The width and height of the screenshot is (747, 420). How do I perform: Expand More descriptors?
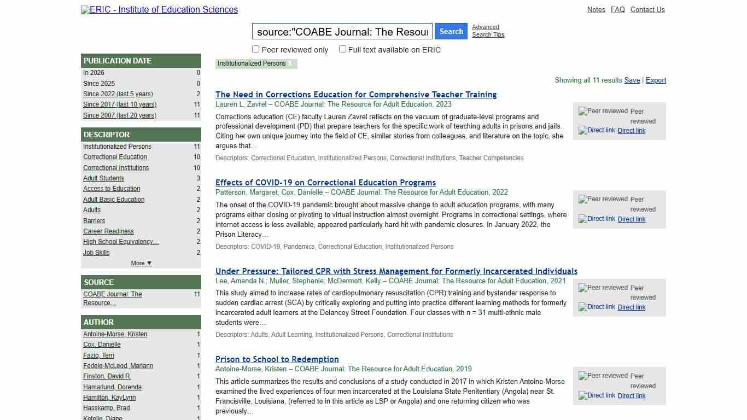tap(141, 263)
